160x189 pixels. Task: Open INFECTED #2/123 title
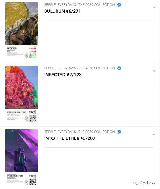tap(63, 75)
